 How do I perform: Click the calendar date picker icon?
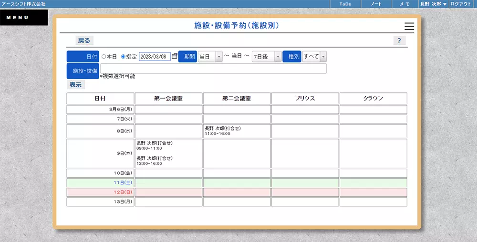click(x=175, y=56)
